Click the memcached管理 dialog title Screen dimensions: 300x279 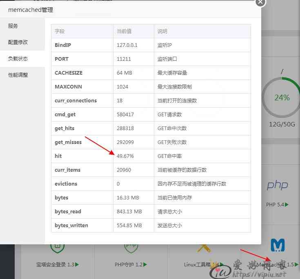pyautogui.click(x=31, y=10)
